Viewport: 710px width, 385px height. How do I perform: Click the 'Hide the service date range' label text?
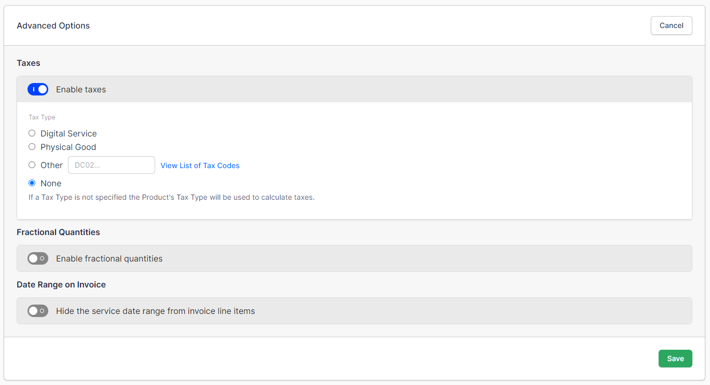(155, 311)
